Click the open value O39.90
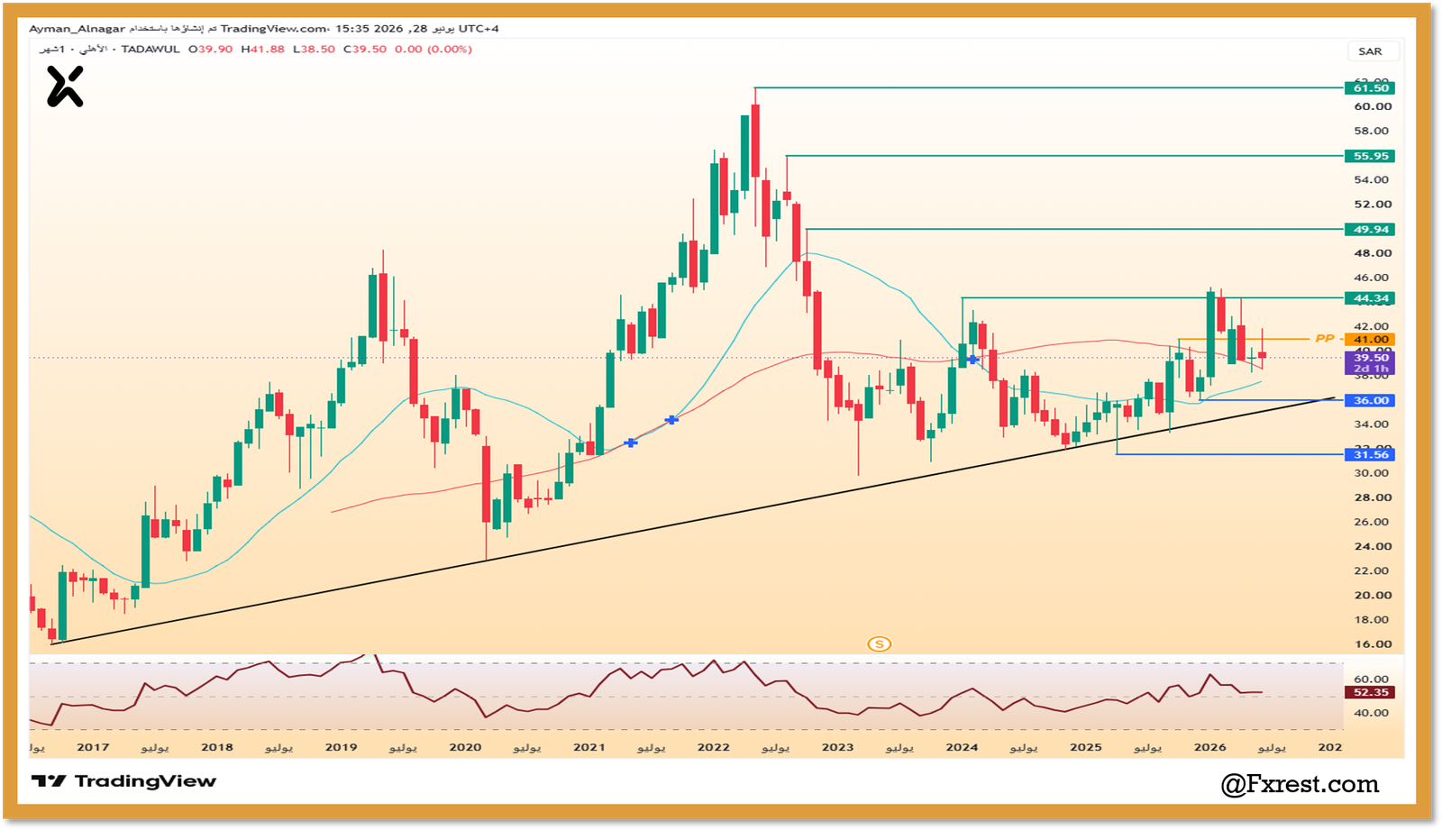The image size is (1442, 830). 210,50
